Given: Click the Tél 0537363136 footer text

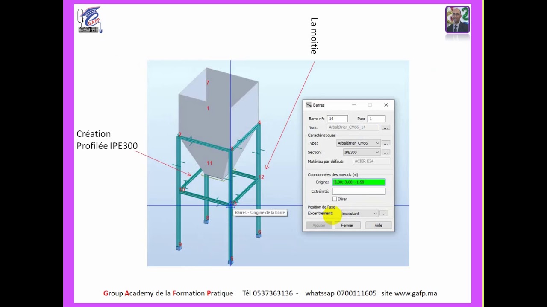Looking at the screenshot, I should 268,293.
